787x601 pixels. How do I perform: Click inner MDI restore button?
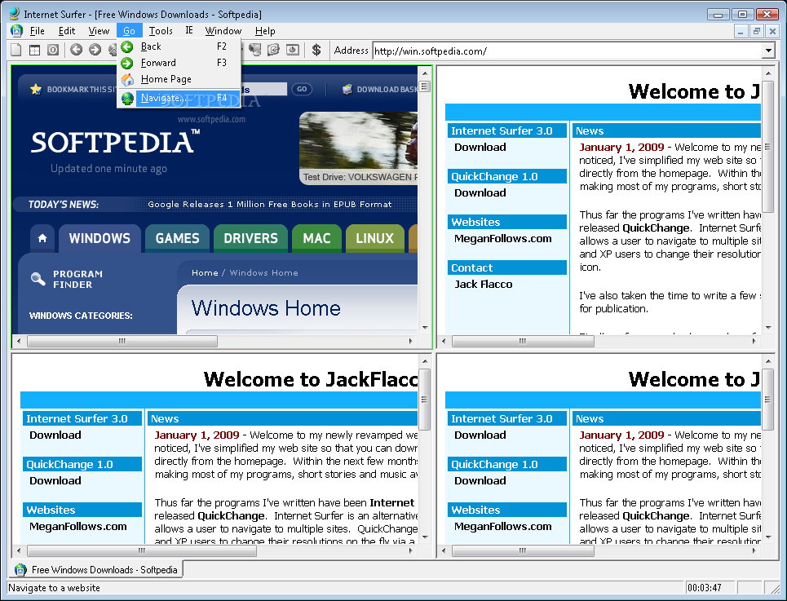coord(756,31)
